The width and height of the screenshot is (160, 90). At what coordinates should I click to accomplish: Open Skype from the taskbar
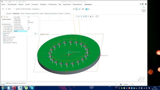[x=32, y=88]
